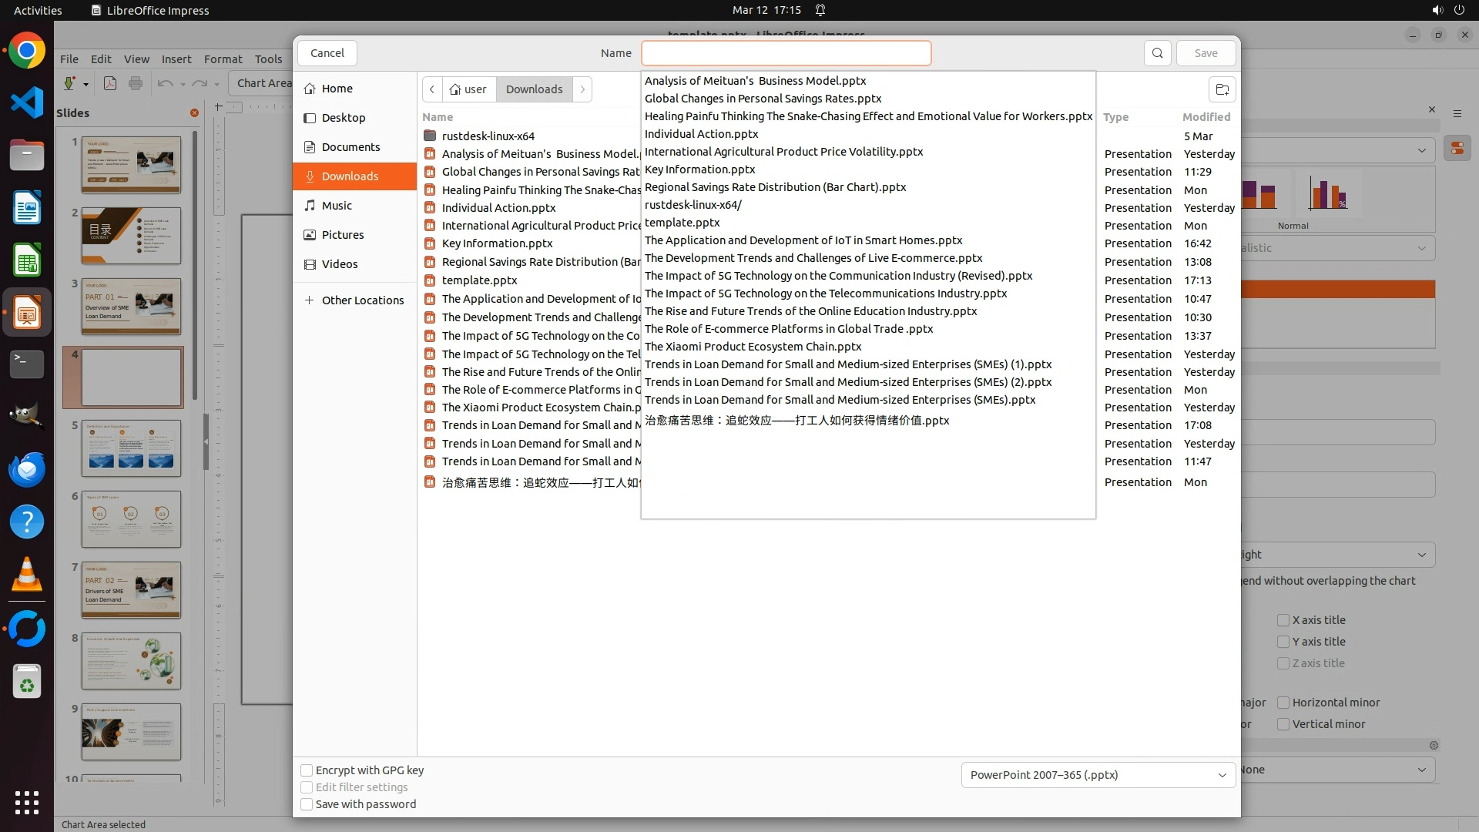Toggle the Save with password checkbox

click(307, 804)
